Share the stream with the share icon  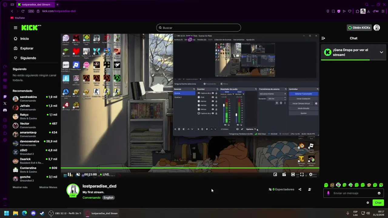point(300,189)
